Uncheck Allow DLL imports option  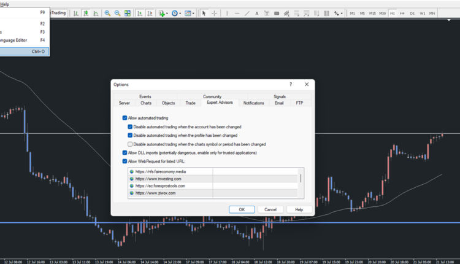[125, 153]
